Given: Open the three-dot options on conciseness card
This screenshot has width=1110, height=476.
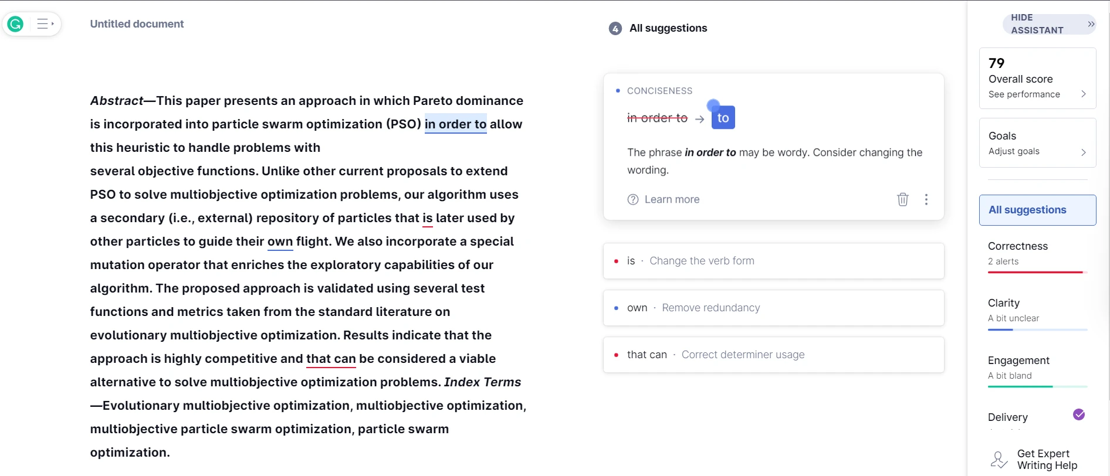Looking at the screenshot, I should [926, 199].
